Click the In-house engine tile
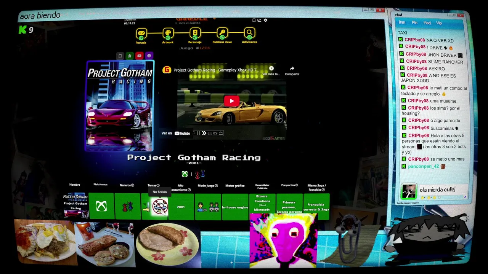The height and width of the screenshot is (274, 488). point(235,207)
